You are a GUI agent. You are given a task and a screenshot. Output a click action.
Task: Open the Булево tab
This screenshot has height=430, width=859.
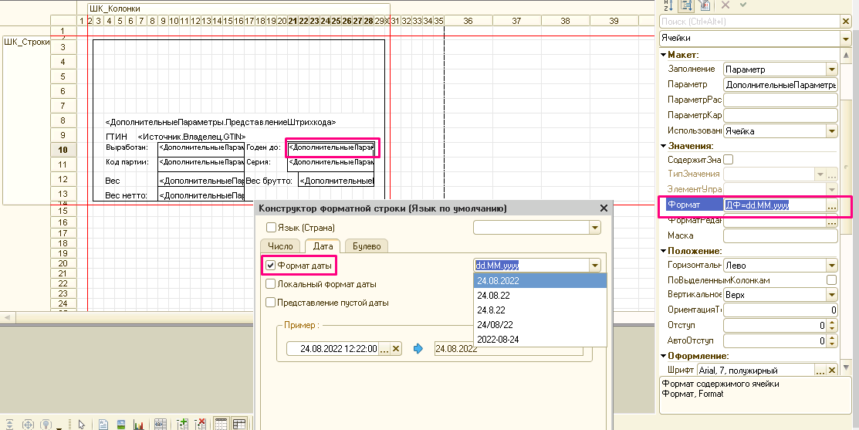pyautogui.click(x=367, y=246)
